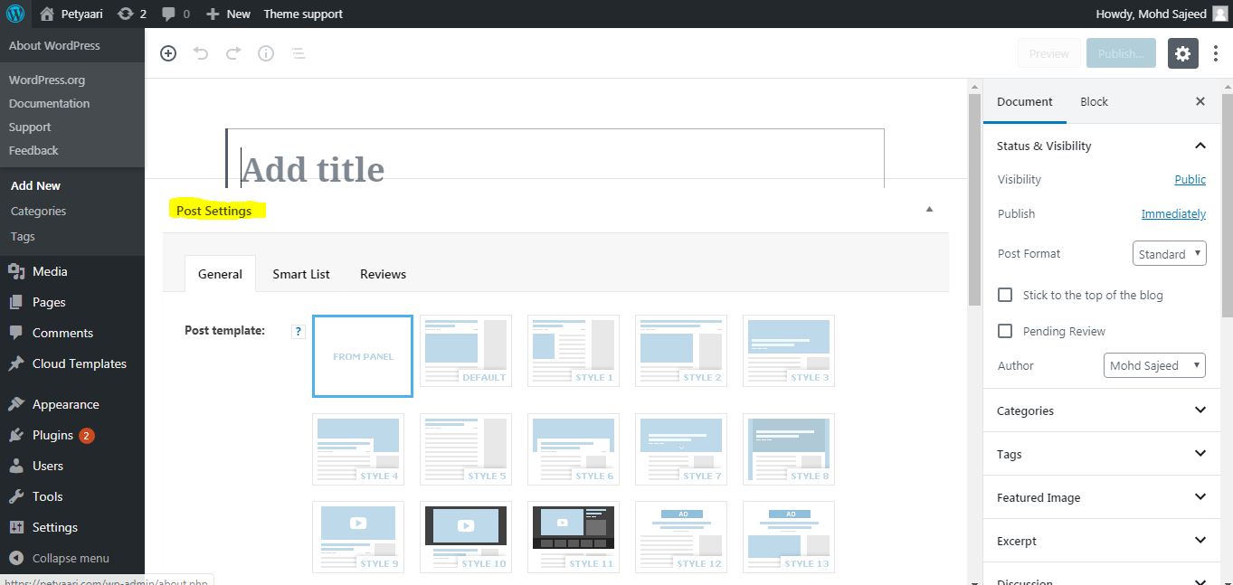The height and width of the screenshot is (585, 1233).
Task: Open the three-dot more tools menu
Action: pos(1216,53)
